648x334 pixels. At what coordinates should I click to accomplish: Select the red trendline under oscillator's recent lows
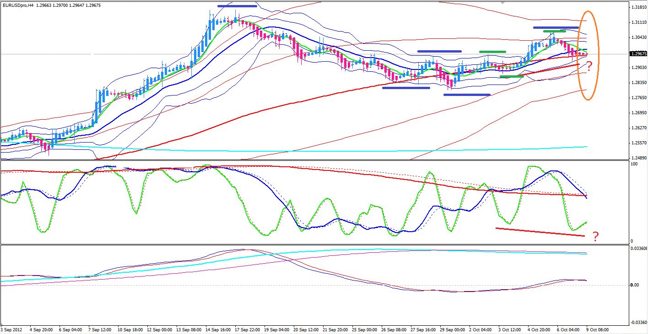(x=540, y=232)
